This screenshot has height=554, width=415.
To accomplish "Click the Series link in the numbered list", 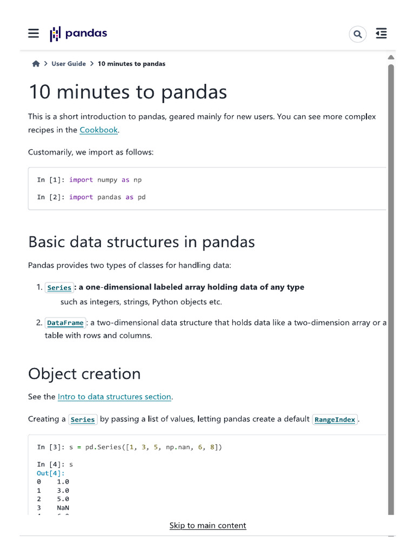I will pos(59,288).
